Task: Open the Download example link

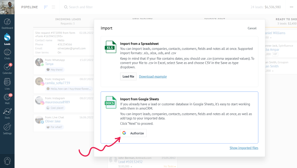Action: click(153, 77)
